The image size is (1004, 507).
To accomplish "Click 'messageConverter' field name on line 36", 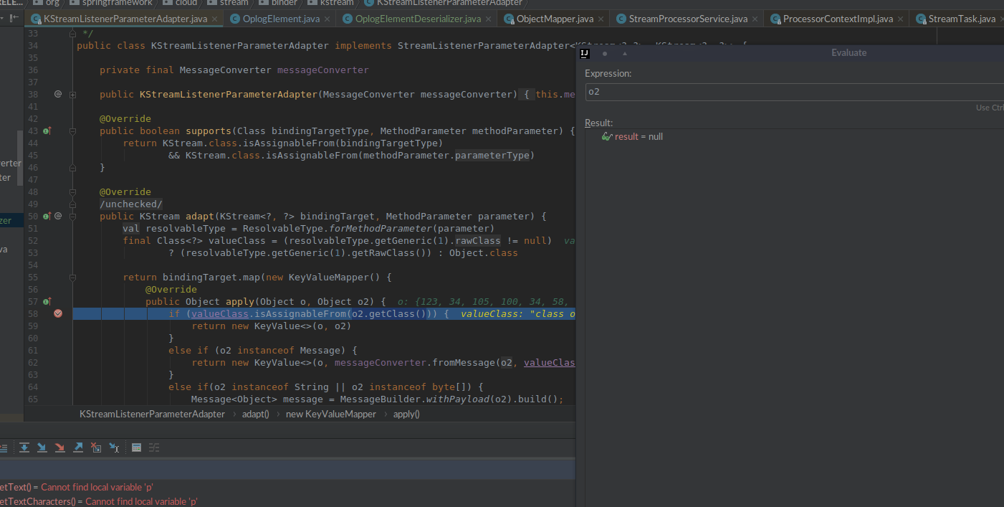I will click(x=322, y=70).
